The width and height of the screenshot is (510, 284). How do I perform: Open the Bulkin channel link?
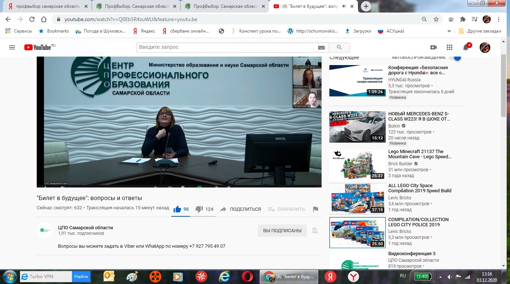tap(394, 126)
